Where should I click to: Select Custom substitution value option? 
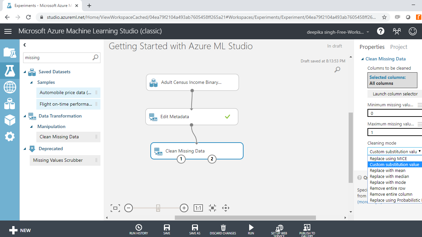(395, 165)
